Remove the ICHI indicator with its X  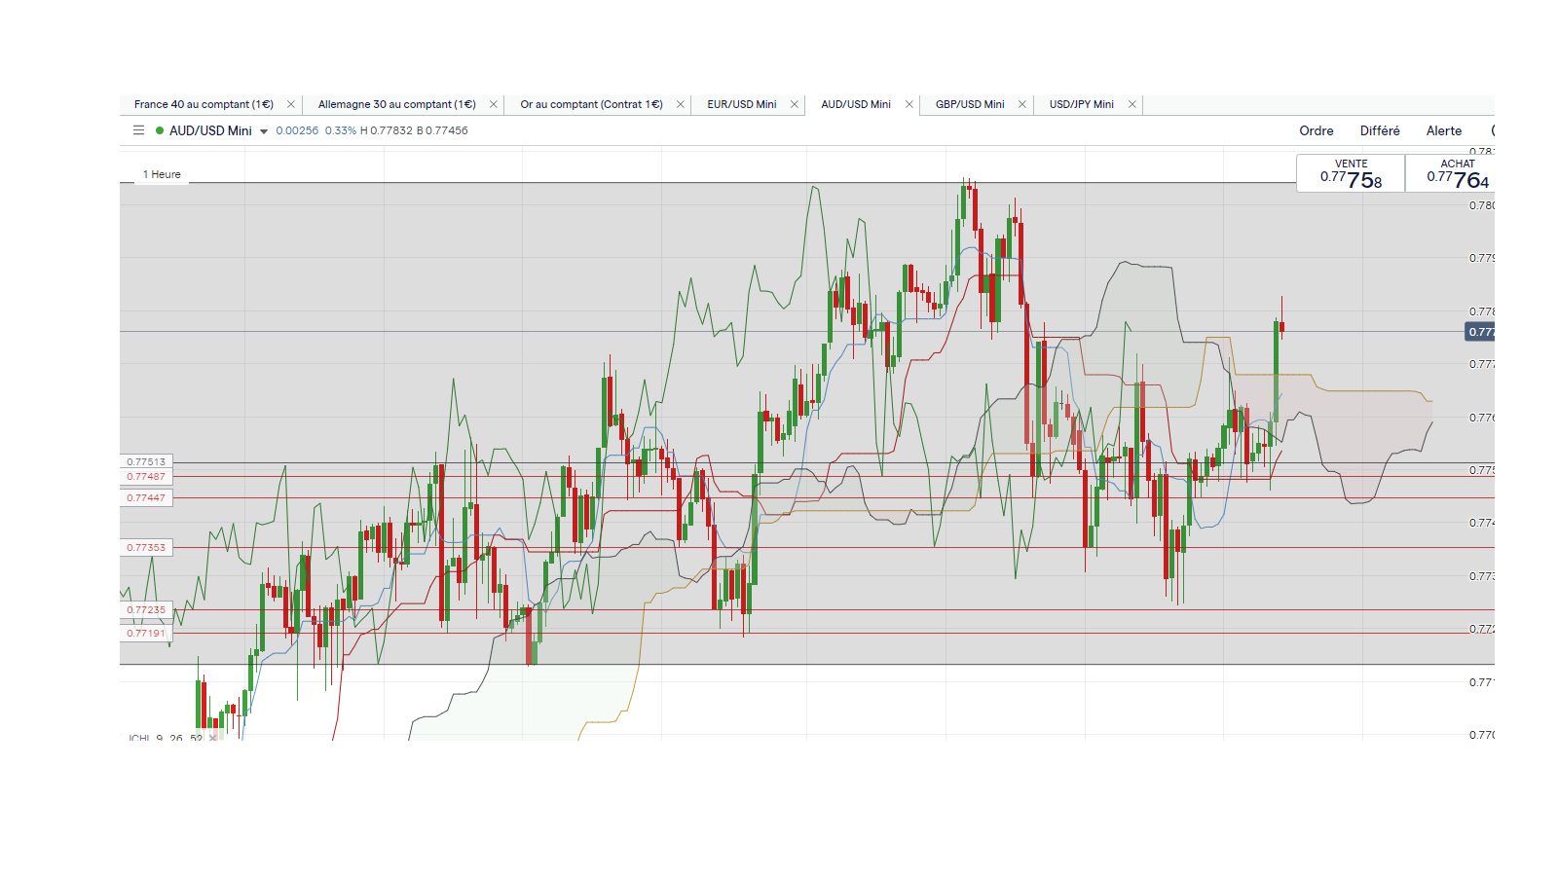[x=213, y=737]
